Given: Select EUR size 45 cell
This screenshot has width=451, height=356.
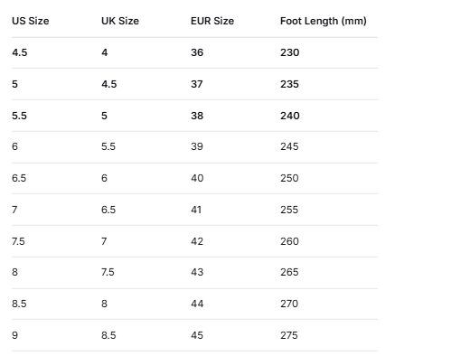Looking at the screenshot, I should pos(197,335).
